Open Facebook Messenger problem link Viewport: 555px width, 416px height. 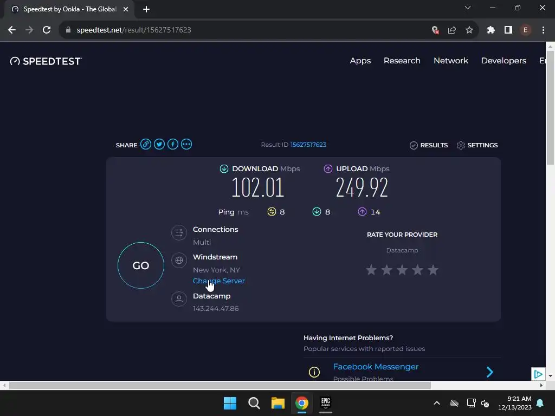click(376, 367)
